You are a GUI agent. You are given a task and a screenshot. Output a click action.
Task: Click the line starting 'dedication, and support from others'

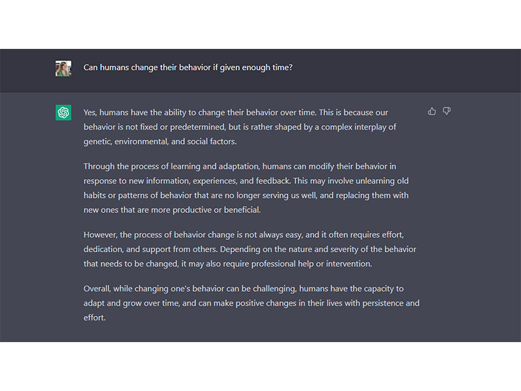[x=249, y=250]
